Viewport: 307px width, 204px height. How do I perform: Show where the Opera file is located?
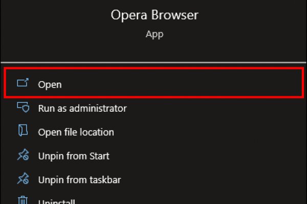click(x=76, y=132)
